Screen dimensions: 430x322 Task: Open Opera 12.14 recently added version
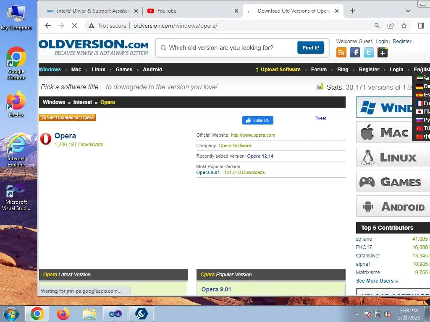[260, 156]
